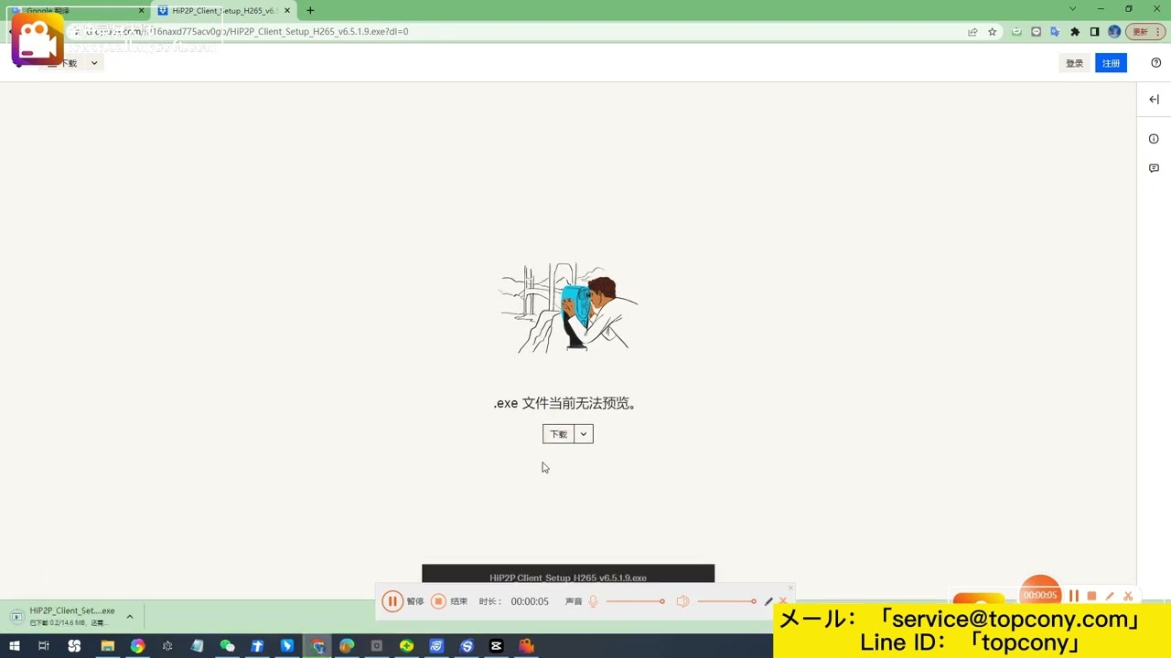The width and height of the screenshot is (1171, 658).
Task: Bookmark this page with star icon
Action: point(992,31)
